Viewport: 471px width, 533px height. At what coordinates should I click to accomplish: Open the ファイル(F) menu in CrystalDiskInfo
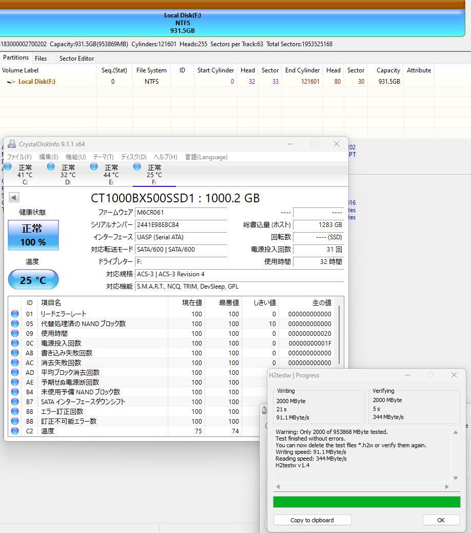click(19, 157)
